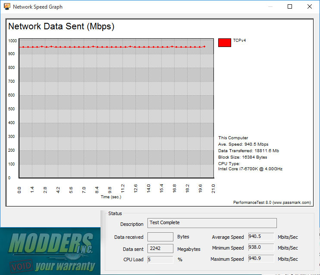Click the Data sent field showing 2242
320x275 pixels.
tap(160, 248)
